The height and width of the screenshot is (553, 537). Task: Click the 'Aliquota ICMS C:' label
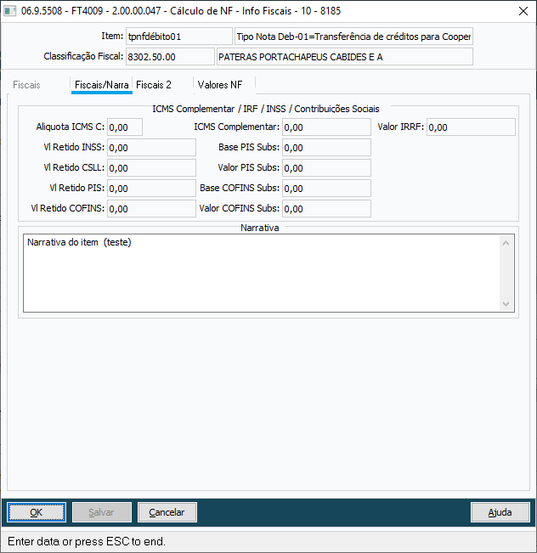click(x=71, y=127)
